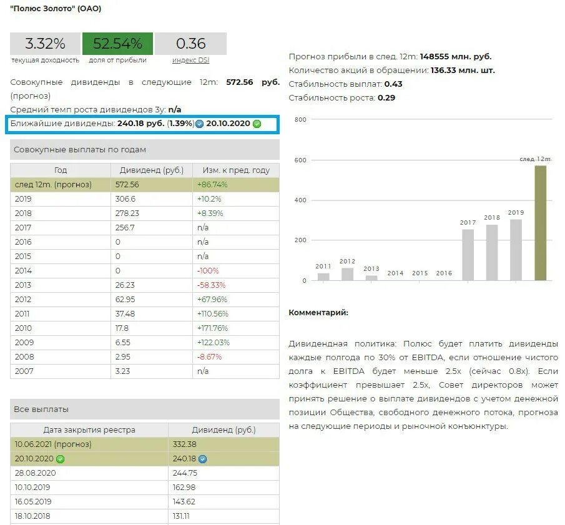Click the 'Изм. к пред. году' column header
Viewport: 565px width, 525px height.
point(236,170)
